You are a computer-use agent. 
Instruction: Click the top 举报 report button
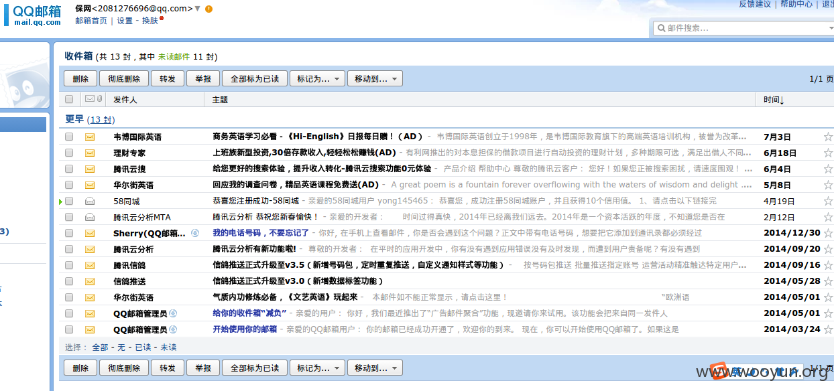coord(203,79)
